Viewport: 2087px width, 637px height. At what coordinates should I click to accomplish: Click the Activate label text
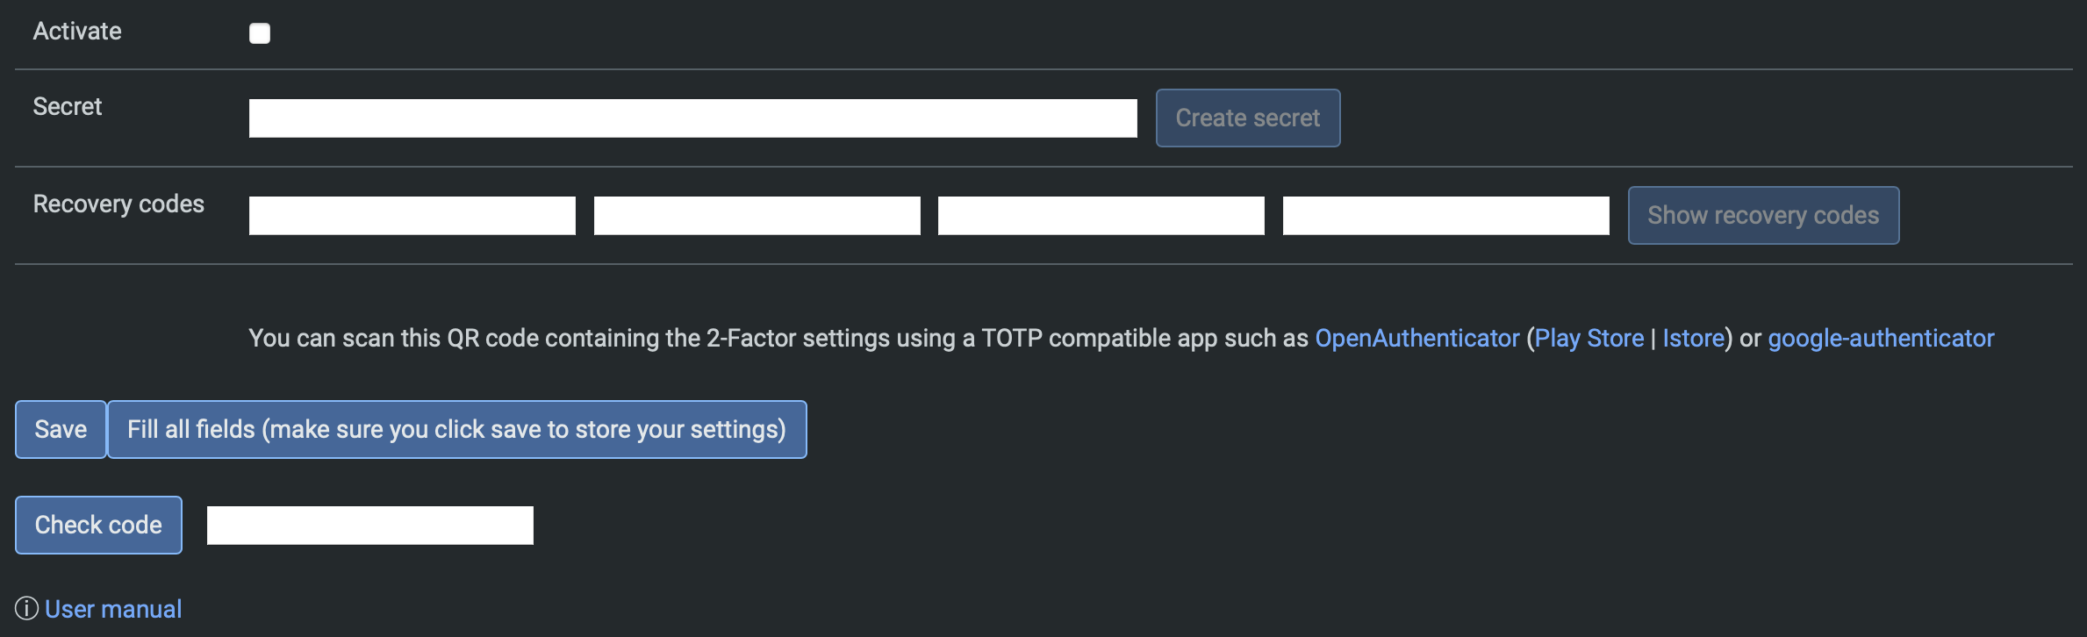pos(77,32)
